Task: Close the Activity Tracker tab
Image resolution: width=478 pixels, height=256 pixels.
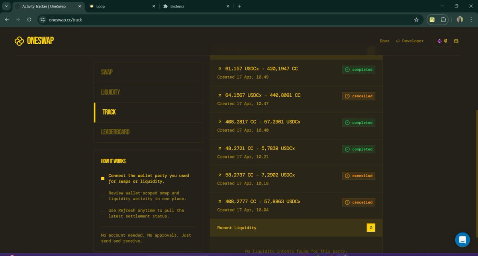Action: coord(79,6)
